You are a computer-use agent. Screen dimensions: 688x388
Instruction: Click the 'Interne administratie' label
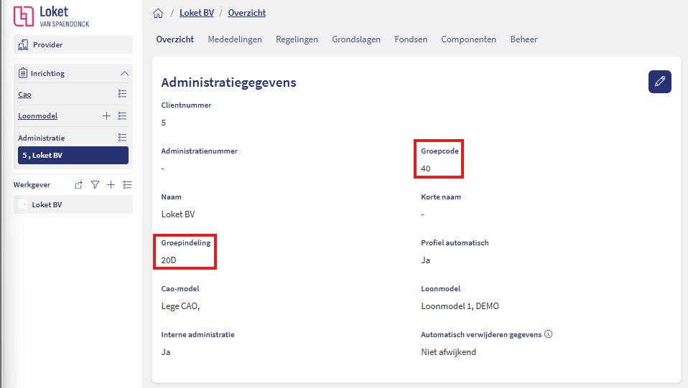[x=197, y=334]
